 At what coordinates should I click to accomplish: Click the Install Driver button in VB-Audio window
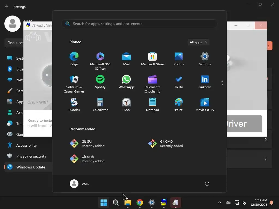coord(244,124)
